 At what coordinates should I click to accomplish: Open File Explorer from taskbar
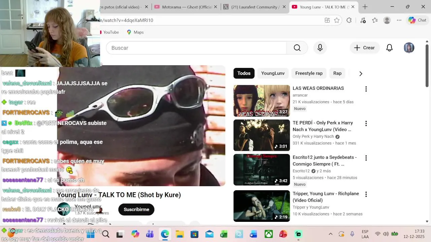pyautogui.click(x=179, y=234)
